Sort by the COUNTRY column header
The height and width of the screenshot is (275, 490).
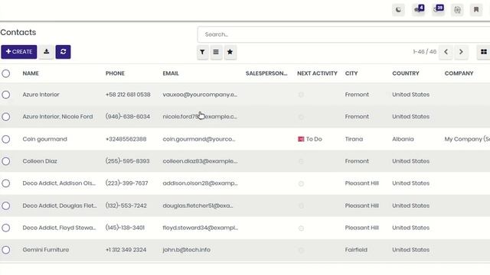point(406,73)
